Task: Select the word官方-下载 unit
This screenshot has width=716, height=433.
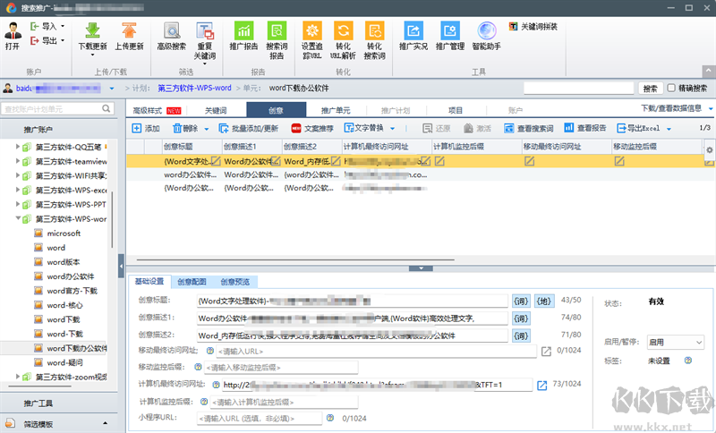Action: [72, 291]
